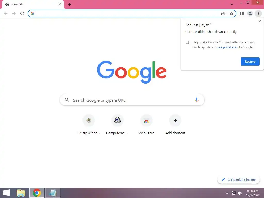Enable sending crash reports checkbox
This screenshot has width=264, height=198.
(x=187, y=42)
